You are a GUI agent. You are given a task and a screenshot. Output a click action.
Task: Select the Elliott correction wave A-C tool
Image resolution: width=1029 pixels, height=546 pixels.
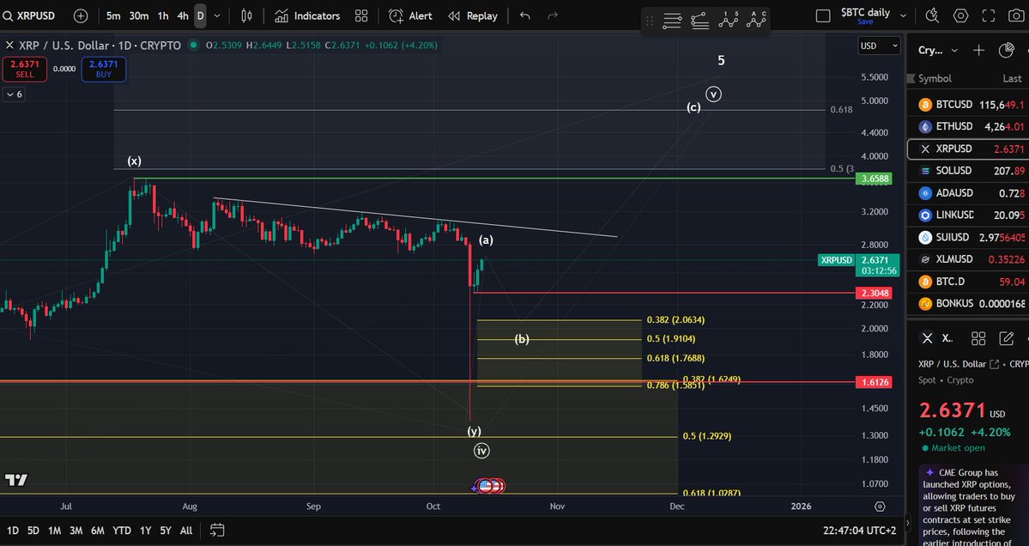(x=756, y=20)
